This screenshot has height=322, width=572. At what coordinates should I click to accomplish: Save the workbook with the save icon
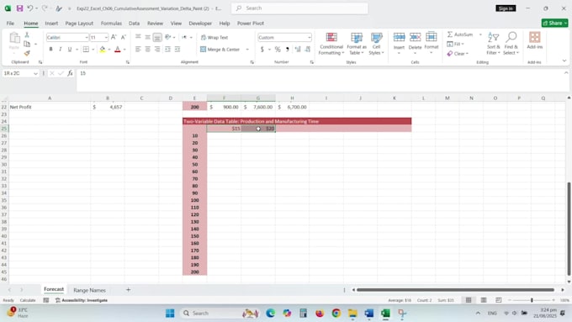(19, 8)
